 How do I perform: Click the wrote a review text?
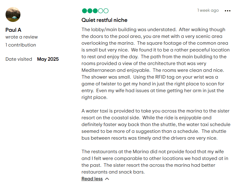coord(22,37)
